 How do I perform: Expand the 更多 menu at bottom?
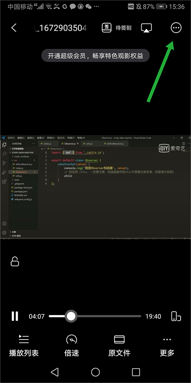[167, 346]
